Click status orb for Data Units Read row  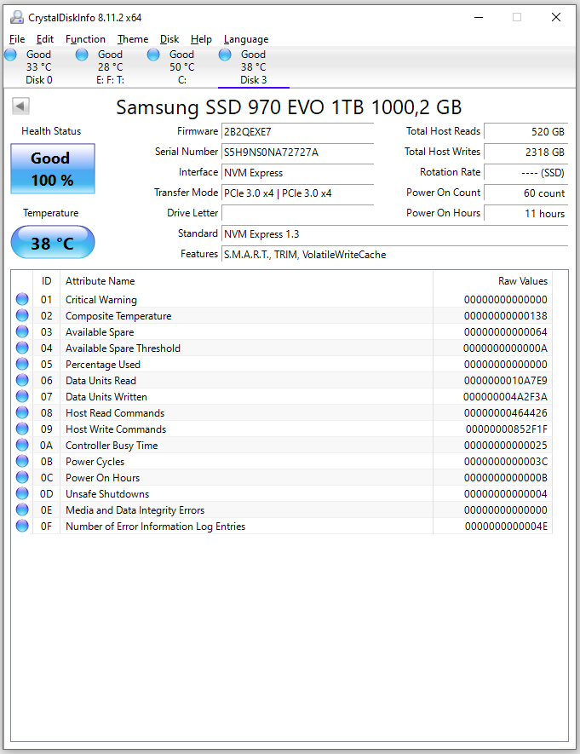[22, 380]
